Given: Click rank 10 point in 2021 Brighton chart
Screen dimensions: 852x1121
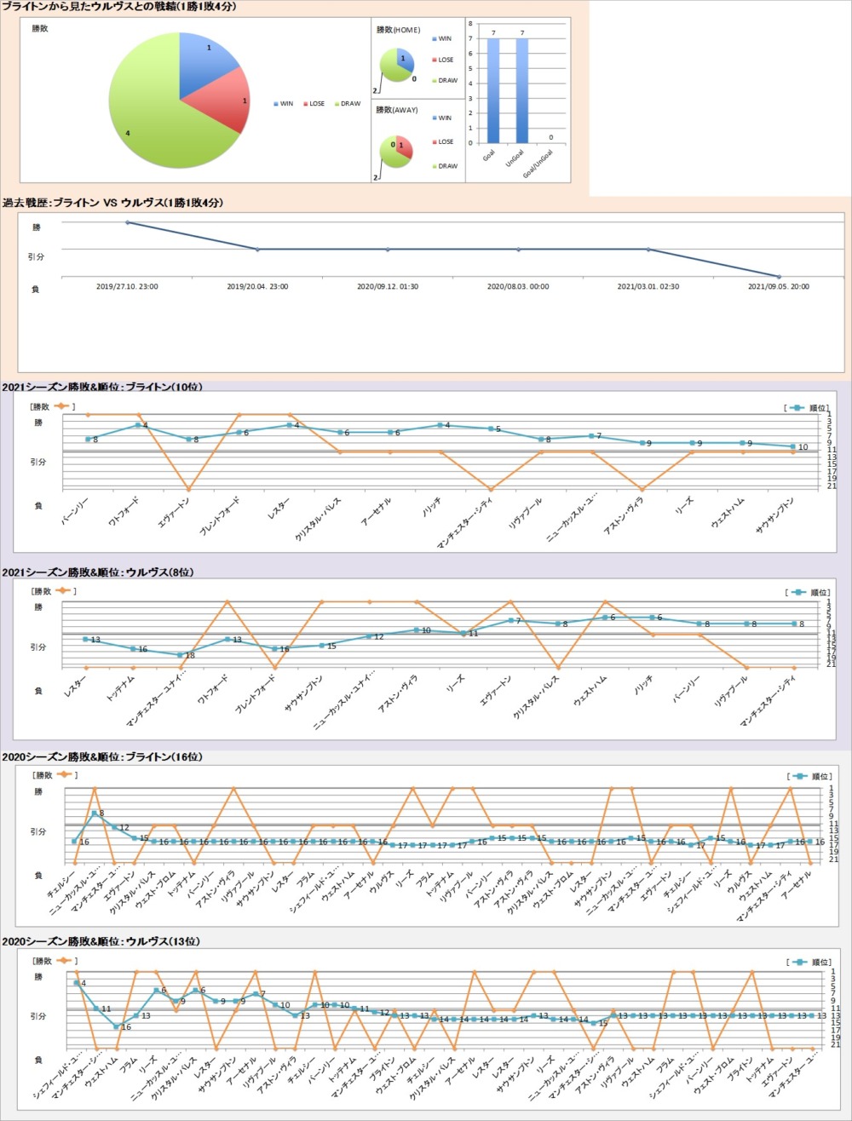Looking at the screenshot, I should pos(792,446).
